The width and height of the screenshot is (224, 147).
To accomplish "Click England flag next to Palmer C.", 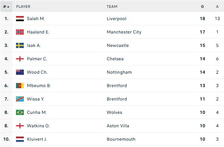I will (20, 59).
